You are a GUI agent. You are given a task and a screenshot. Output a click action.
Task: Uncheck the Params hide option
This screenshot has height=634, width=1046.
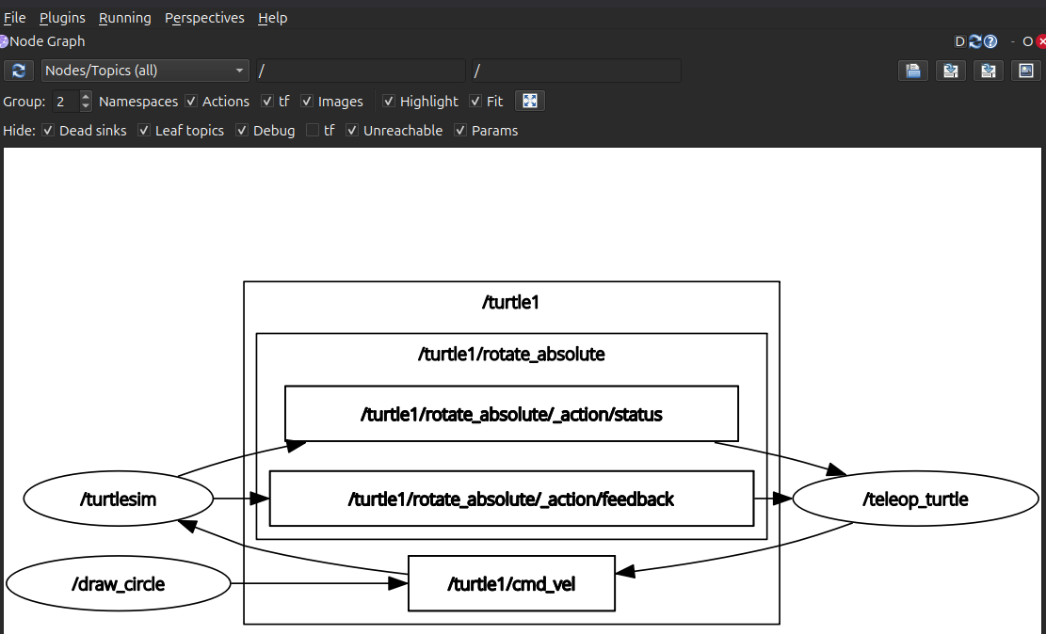pyautogui.click(x=460, y=131)
